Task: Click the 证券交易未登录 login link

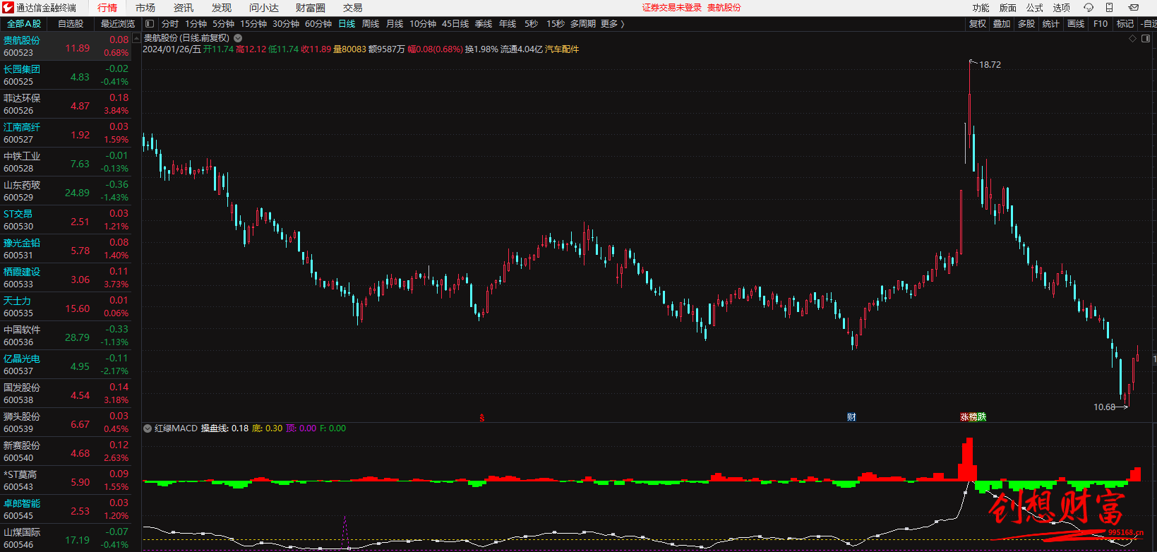Action: pyautogui.click(x=671, y=8)
